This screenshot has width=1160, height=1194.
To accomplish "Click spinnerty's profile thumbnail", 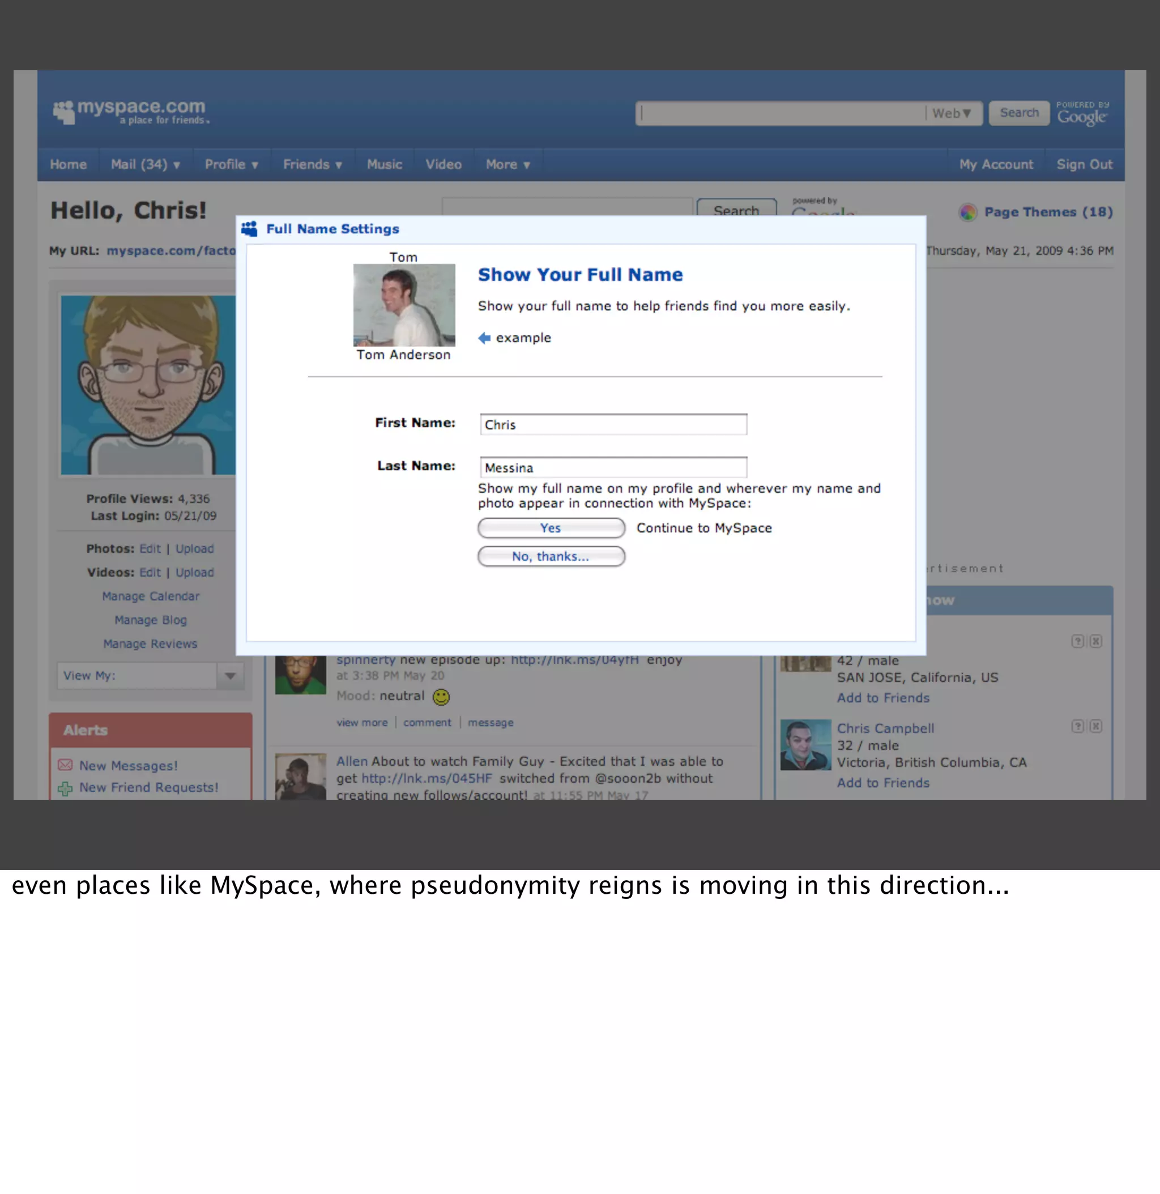I will pyautogui.click(x=300, y=675).
